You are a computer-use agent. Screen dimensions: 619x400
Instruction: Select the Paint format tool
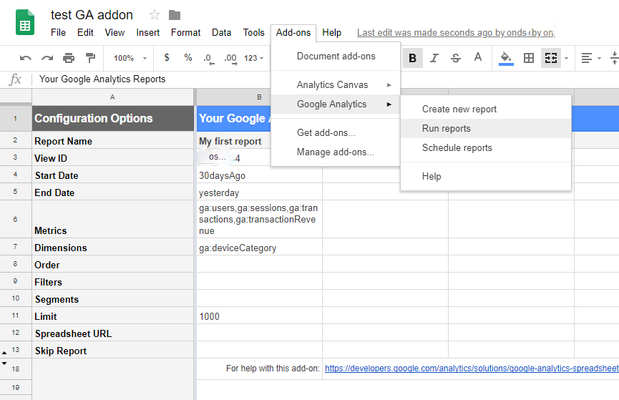90,58
